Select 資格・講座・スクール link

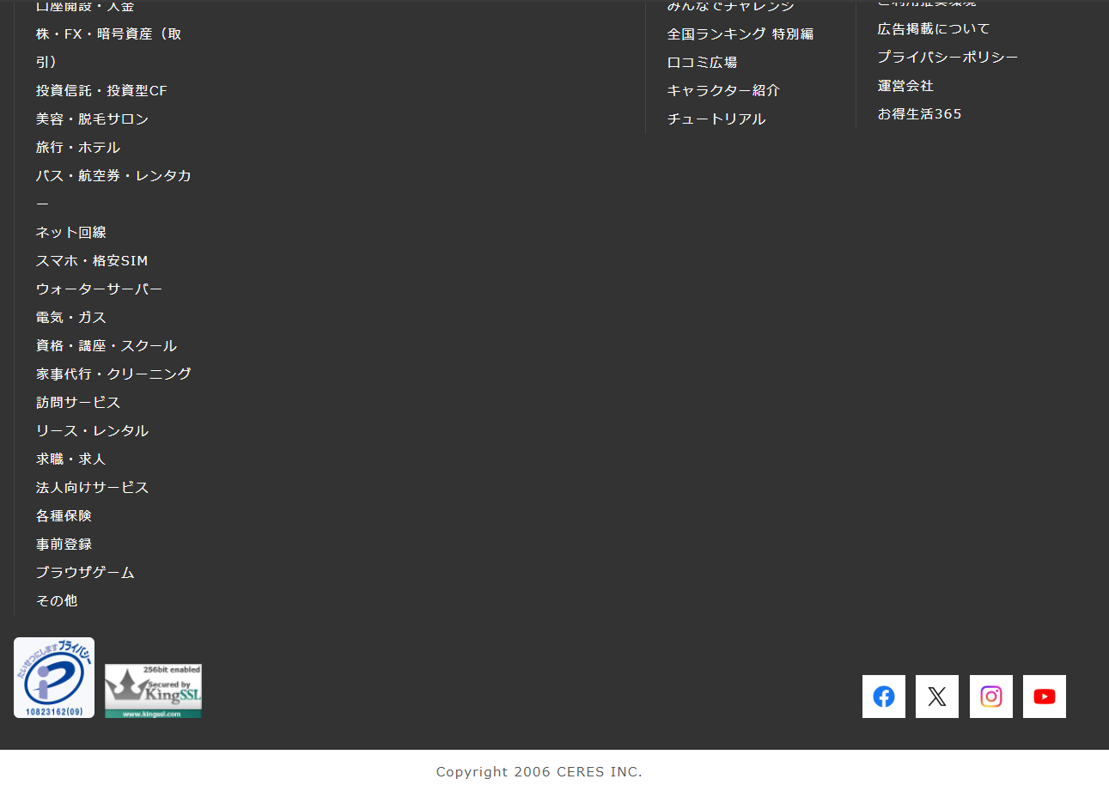coord(106,346)
